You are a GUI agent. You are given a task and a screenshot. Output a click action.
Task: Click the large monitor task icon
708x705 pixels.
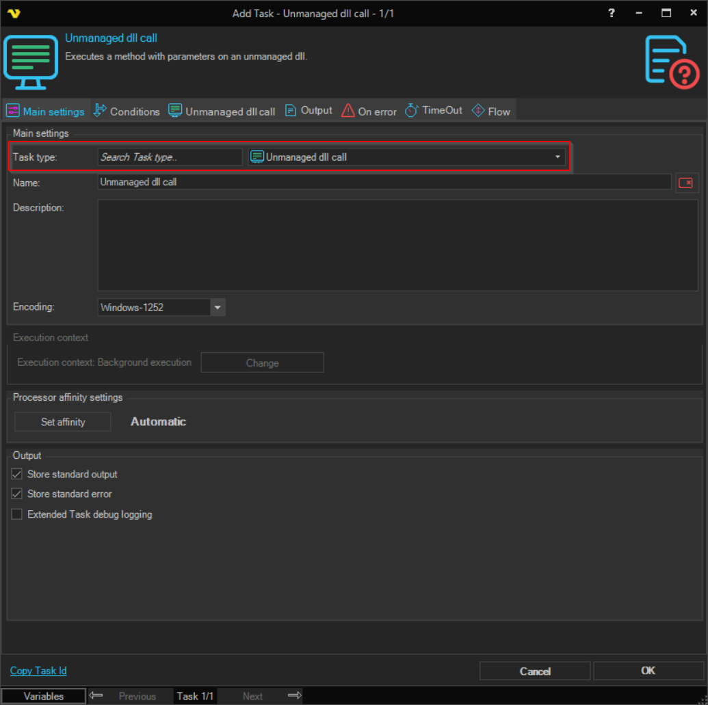31,62
